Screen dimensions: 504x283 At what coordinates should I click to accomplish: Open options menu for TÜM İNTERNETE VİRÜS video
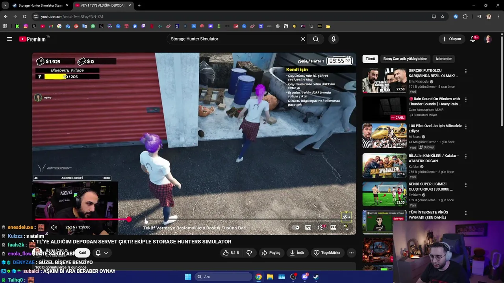(x=466, y=213)
